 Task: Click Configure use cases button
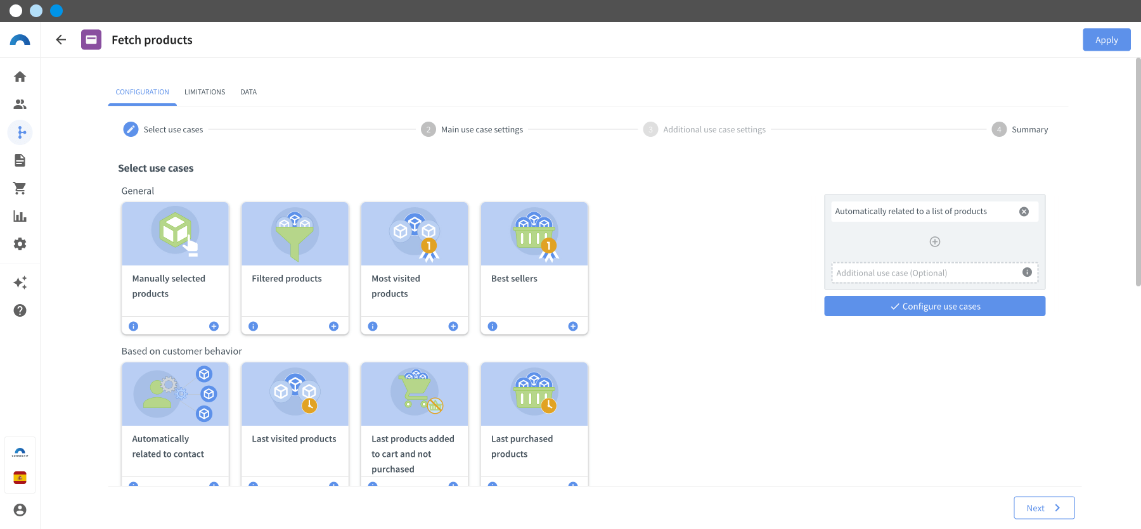click(x=935, y=306)
